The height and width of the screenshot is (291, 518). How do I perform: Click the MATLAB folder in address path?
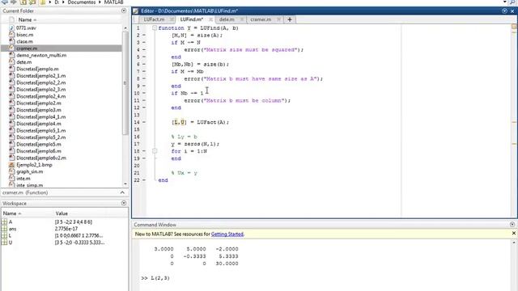(x=113, y=2)
